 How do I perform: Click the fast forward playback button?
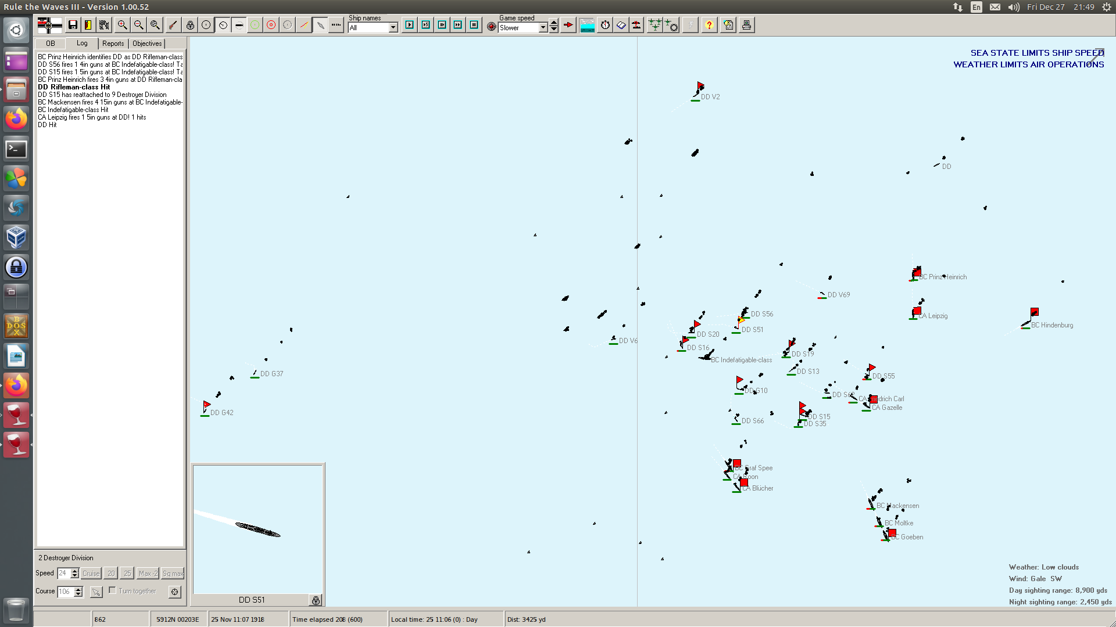(458, 25)
